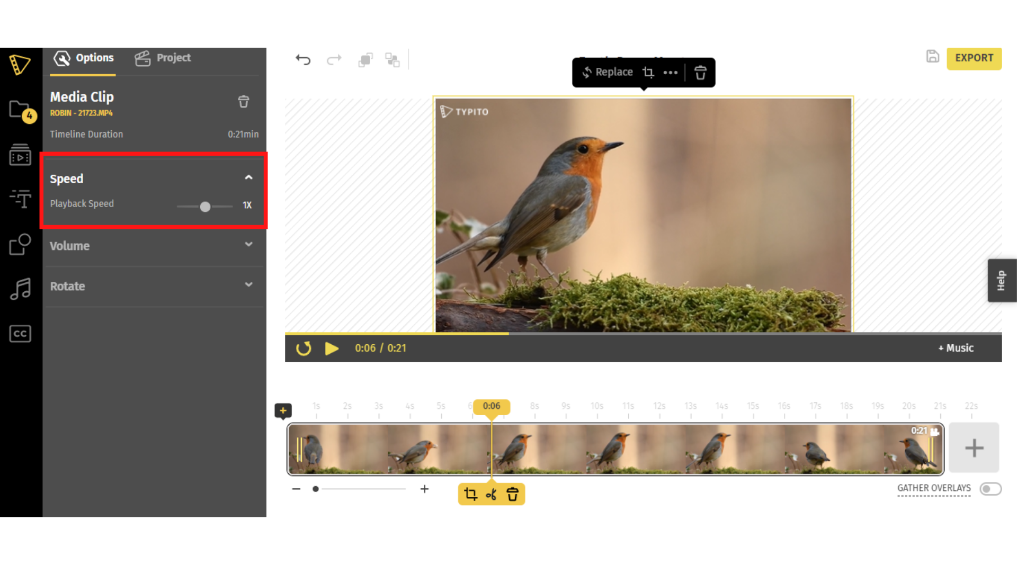1017x572 pixels.
Task: Open the shapes sidebar icon
Action: point(20,244)
